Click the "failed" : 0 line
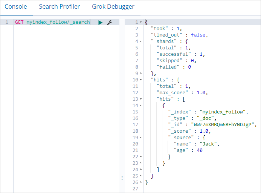 click(x=174, y=67)
